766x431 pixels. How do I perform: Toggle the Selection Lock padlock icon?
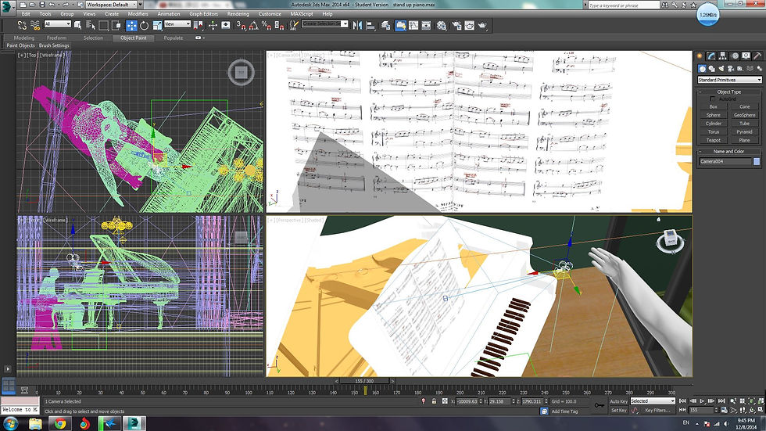coord(434,401)
